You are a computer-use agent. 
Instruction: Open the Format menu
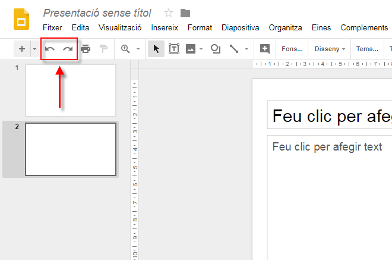pos(200,27)
